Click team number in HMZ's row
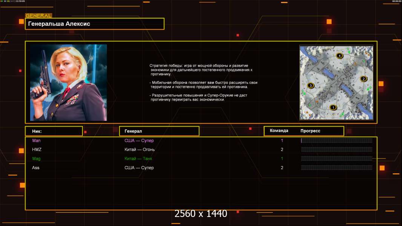This screenshot has height=226, width=402. tap(282, 150)
